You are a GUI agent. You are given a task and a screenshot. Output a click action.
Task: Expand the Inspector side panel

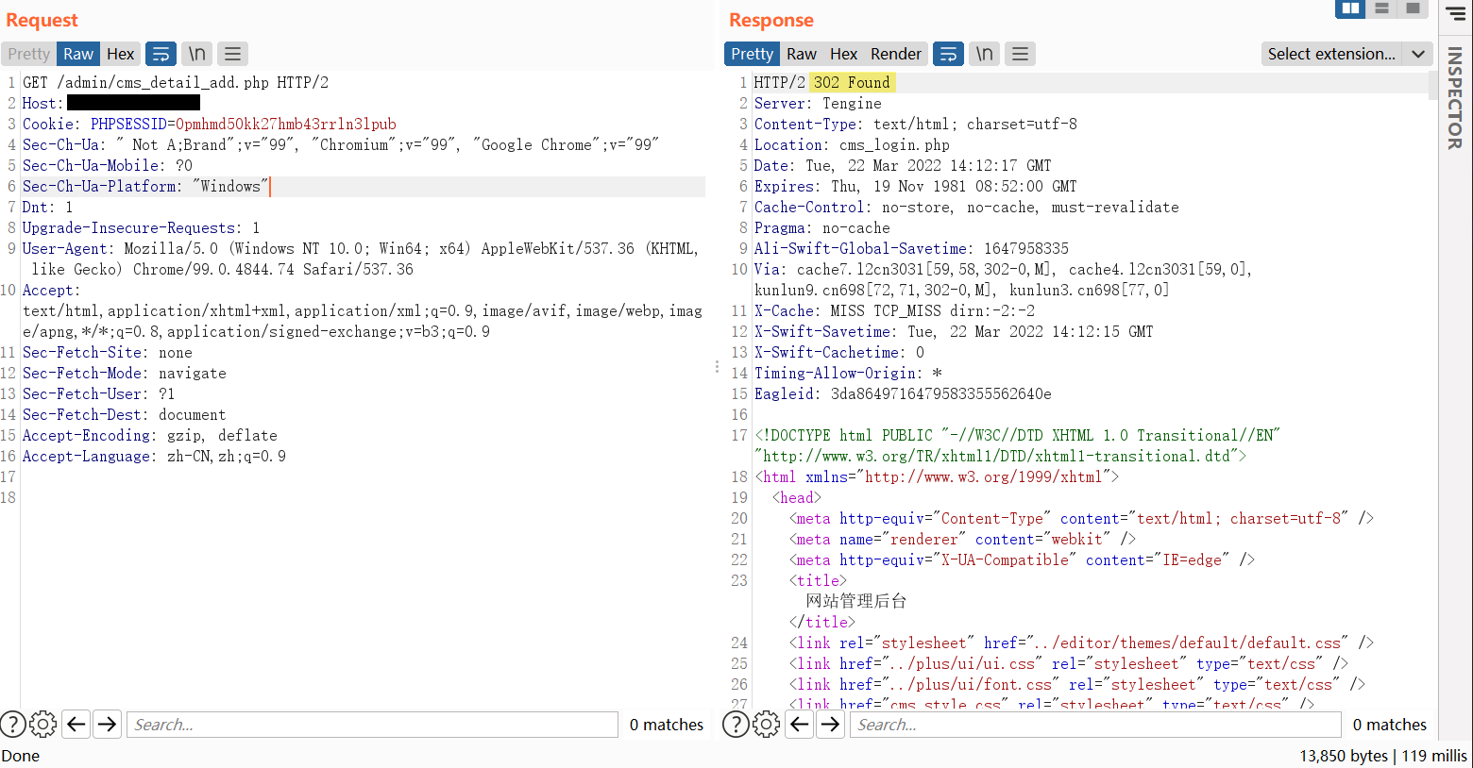click(x=1455, y=99)
